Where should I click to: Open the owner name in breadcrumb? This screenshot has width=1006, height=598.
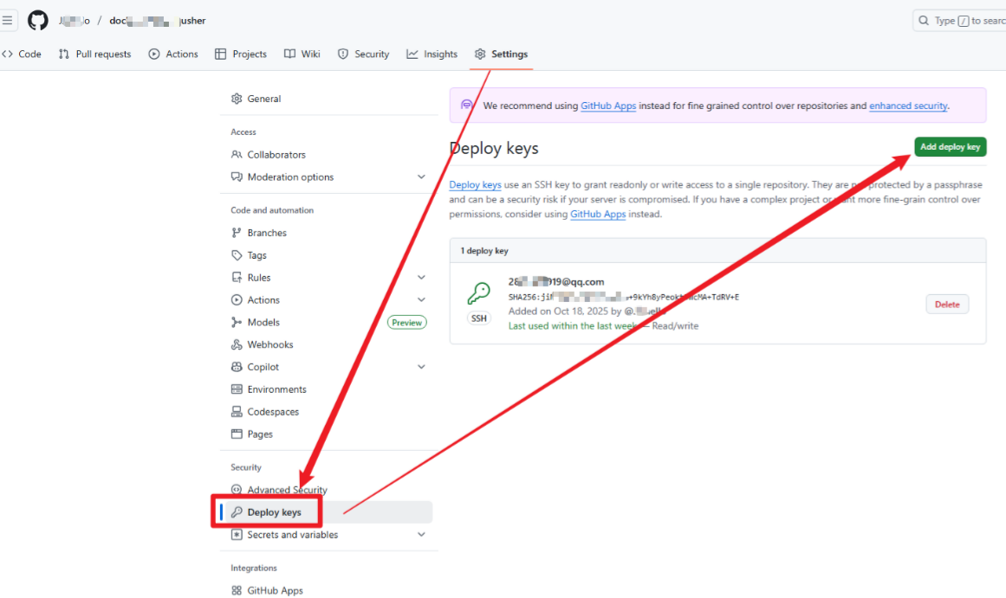(75, 21)
